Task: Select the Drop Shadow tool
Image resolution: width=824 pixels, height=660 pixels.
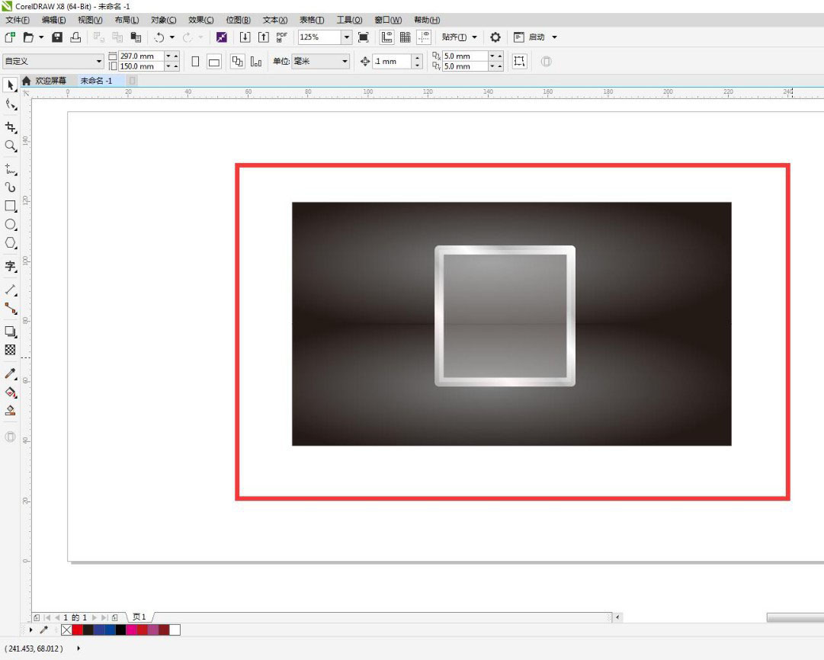Action: (11, 332)
